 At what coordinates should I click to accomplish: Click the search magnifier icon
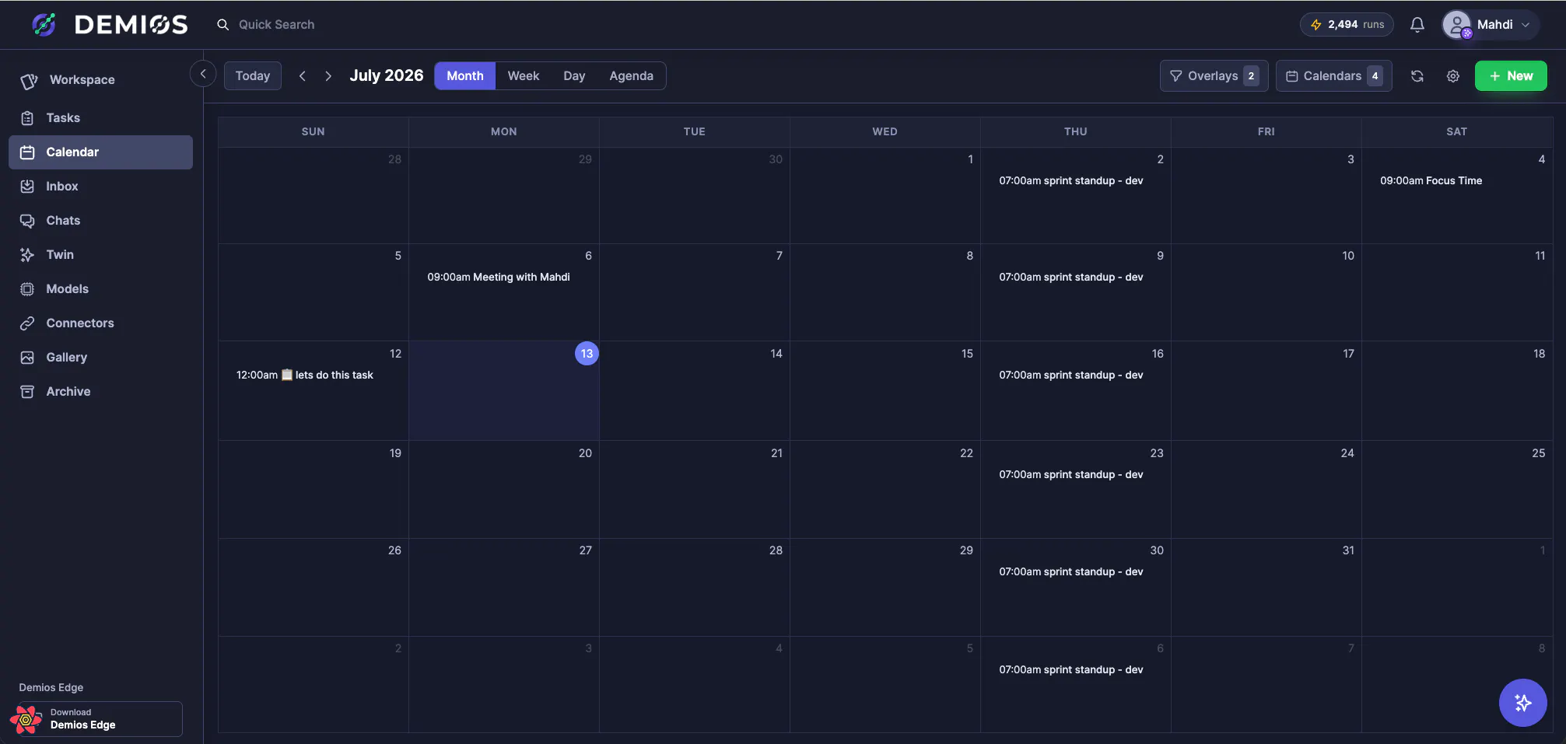pyautogui.click(x=222, y=25)
